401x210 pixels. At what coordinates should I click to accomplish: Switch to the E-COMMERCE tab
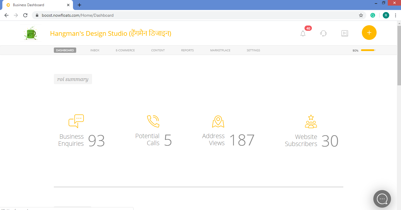pyautogui.click(x=125, y=50)
